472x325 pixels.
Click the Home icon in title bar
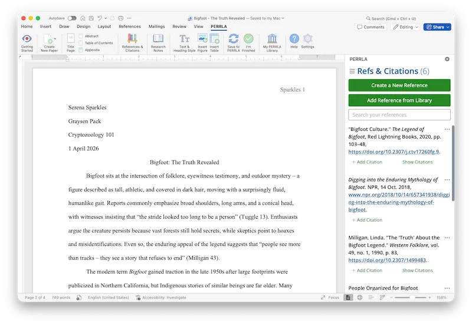[83, 18]
